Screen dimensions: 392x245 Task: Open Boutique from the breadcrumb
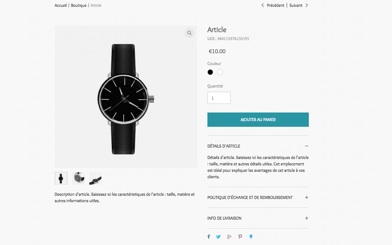pos(79,5)
